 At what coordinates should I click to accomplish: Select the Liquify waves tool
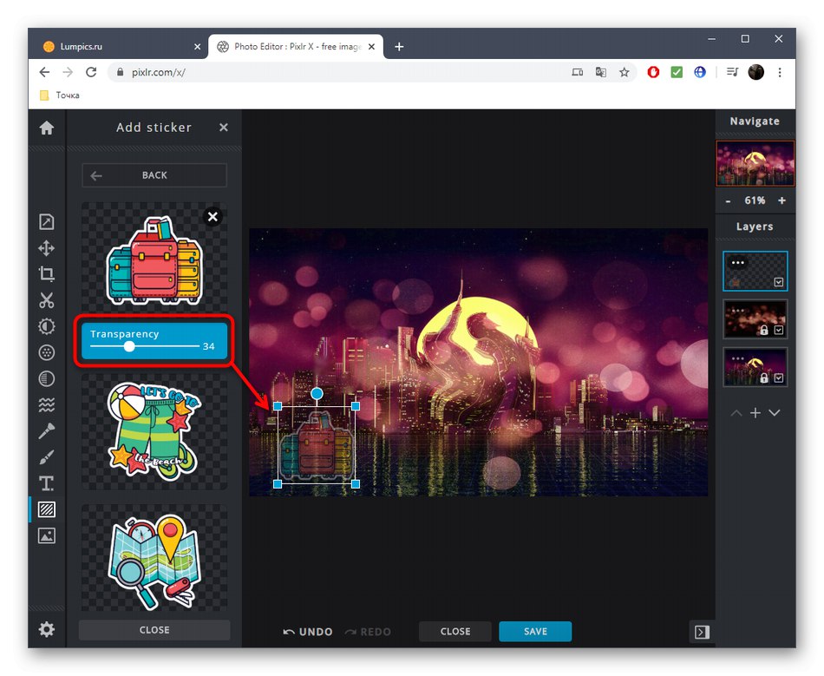point(46,404)
